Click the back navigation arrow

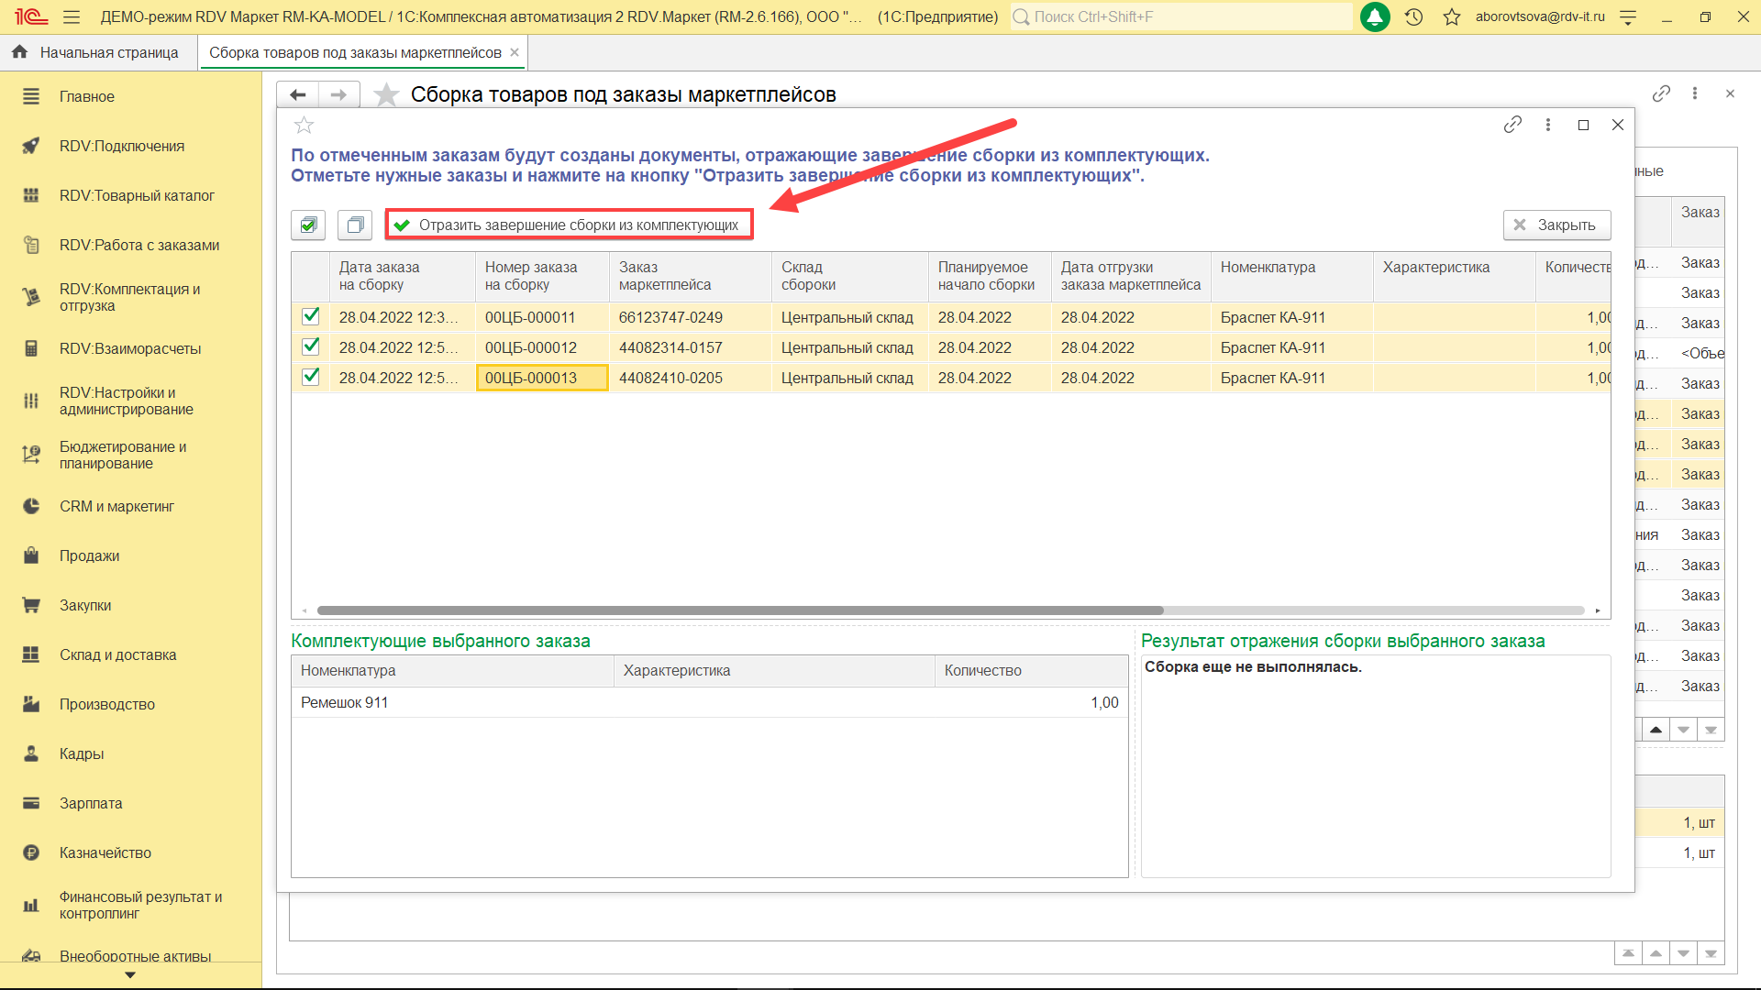[x=297, y=94]
